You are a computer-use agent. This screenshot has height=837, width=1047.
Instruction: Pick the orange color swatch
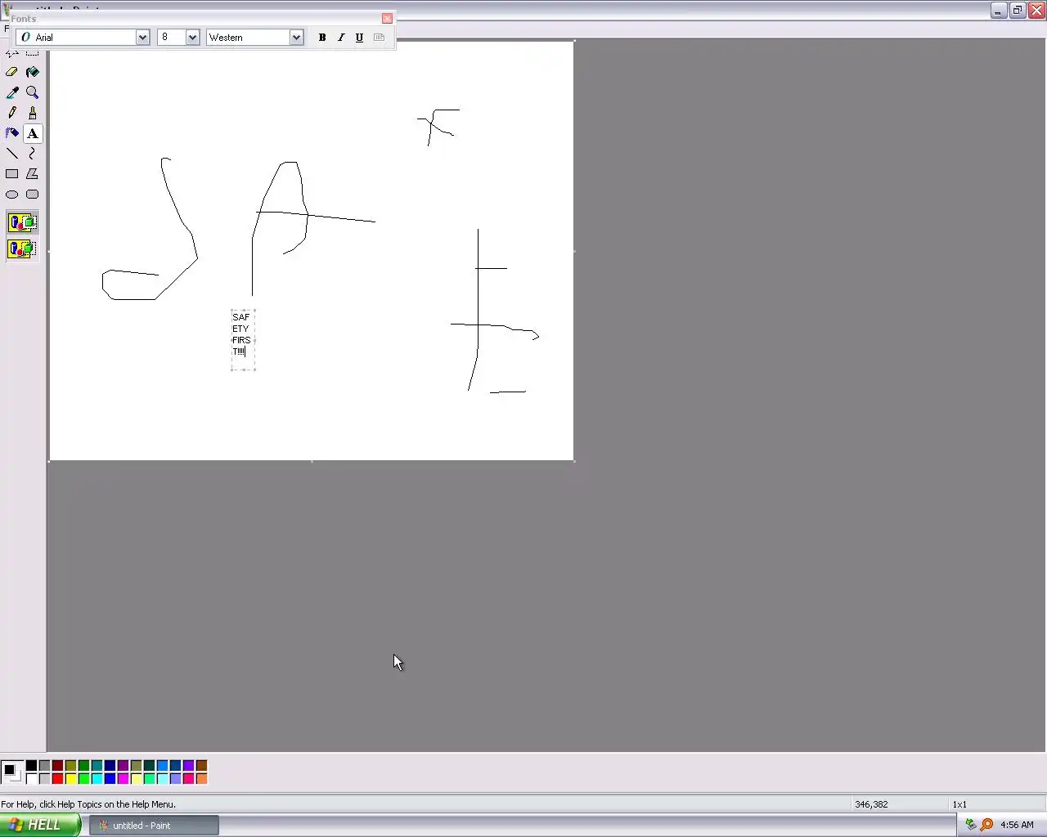[x=201, y=779]
